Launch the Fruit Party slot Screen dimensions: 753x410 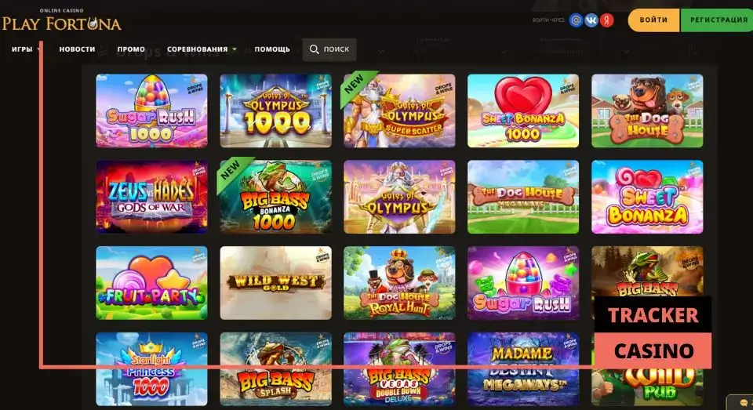tap(151, 283)
